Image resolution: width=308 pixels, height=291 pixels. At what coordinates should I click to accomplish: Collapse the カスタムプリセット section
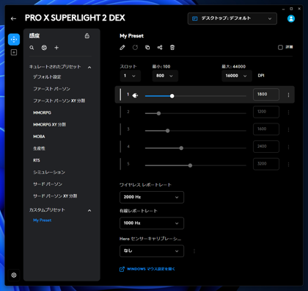click(89, 211)
